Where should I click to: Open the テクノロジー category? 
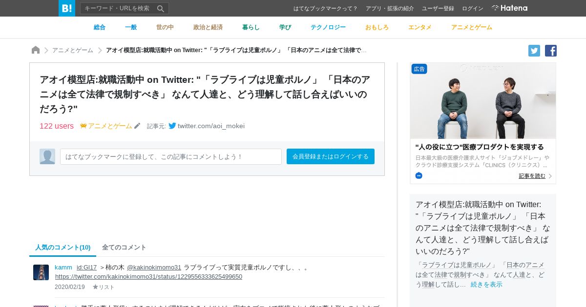tap(328, 27)
